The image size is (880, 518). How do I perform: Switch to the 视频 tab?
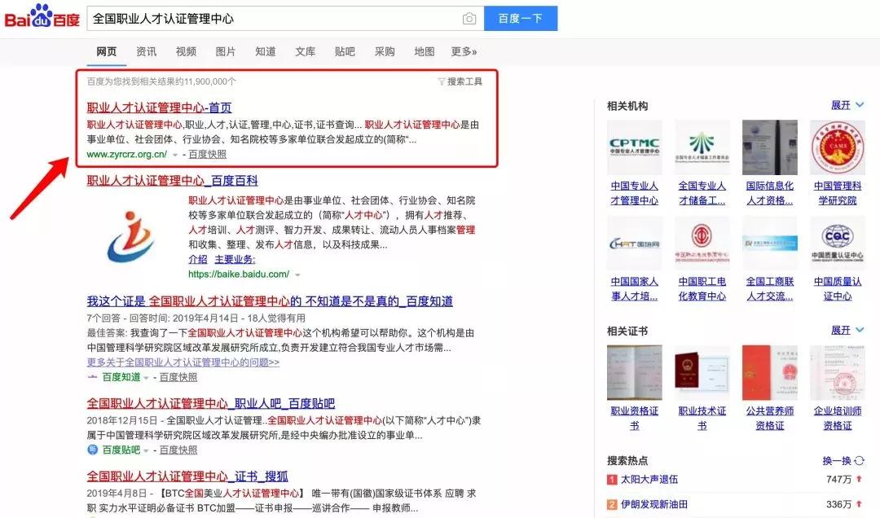186,51
